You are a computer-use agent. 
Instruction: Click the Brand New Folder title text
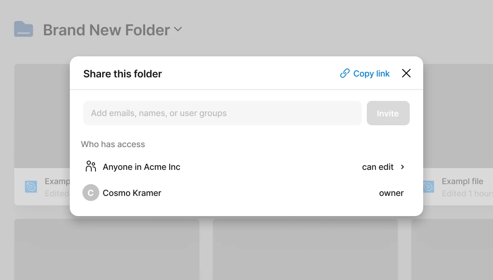[106, 30]
